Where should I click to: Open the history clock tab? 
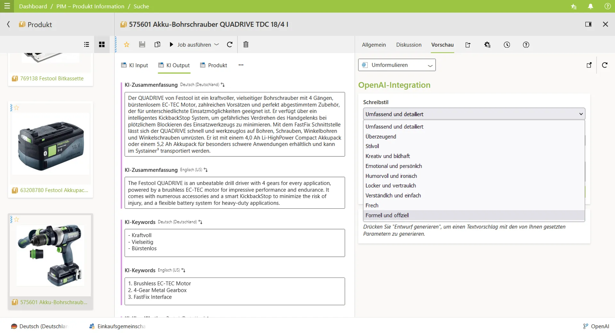507,45
